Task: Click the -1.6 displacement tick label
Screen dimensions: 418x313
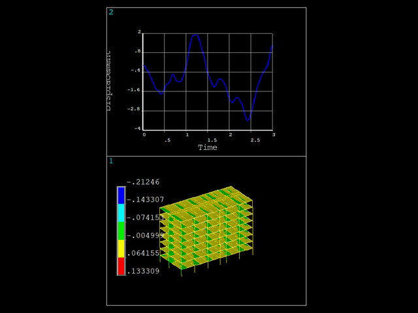Action: [135, 90]
